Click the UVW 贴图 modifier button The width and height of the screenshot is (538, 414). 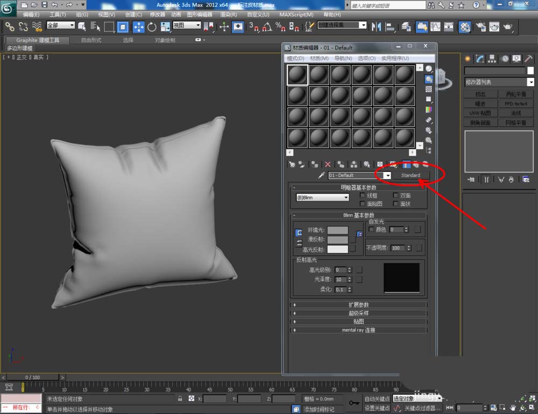(x=480, y=113)
